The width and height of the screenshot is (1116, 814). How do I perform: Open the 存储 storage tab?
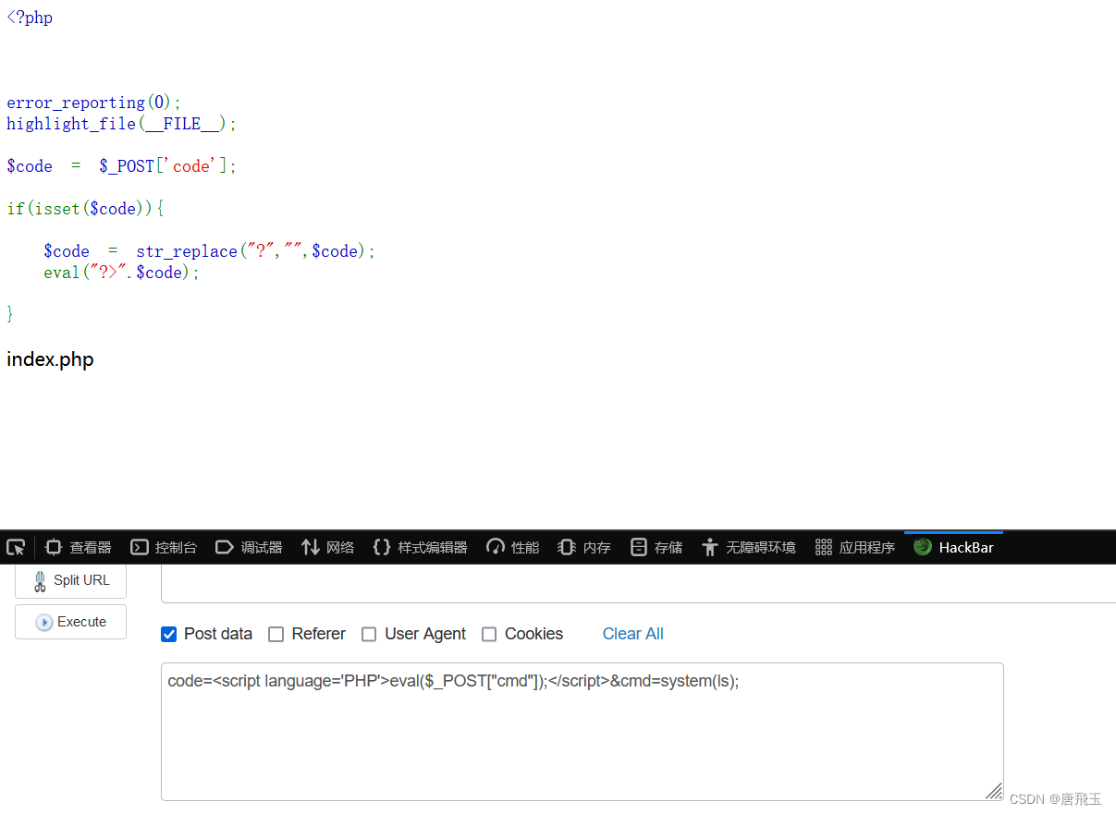[x=656, y=547]
